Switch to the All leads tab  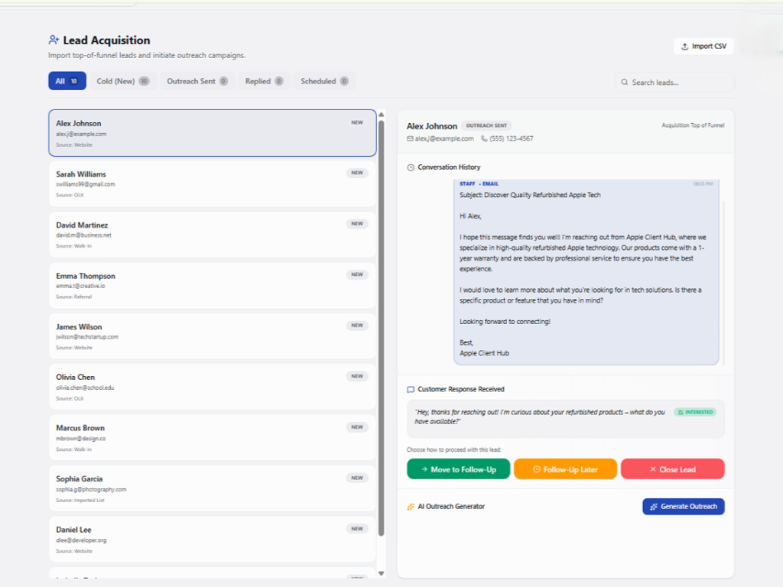click(67, 81)
